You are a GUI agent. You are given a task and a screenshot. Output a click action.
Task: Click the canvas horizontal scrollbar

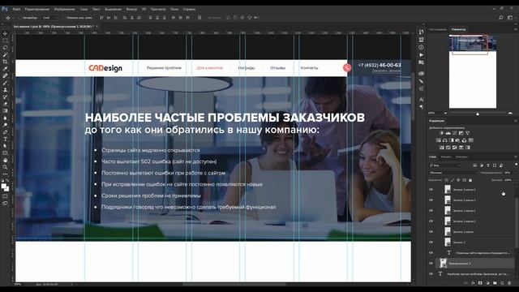[x=234, y=284]
